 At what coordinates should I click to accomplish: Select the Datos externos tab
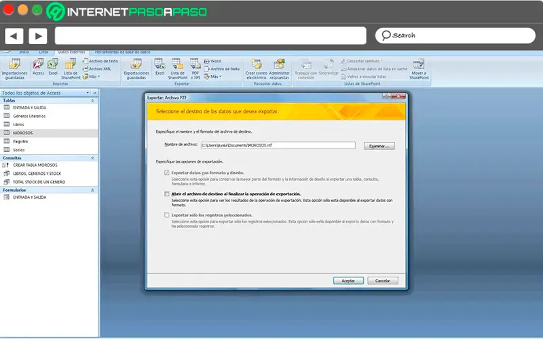(x=71, y=52)
